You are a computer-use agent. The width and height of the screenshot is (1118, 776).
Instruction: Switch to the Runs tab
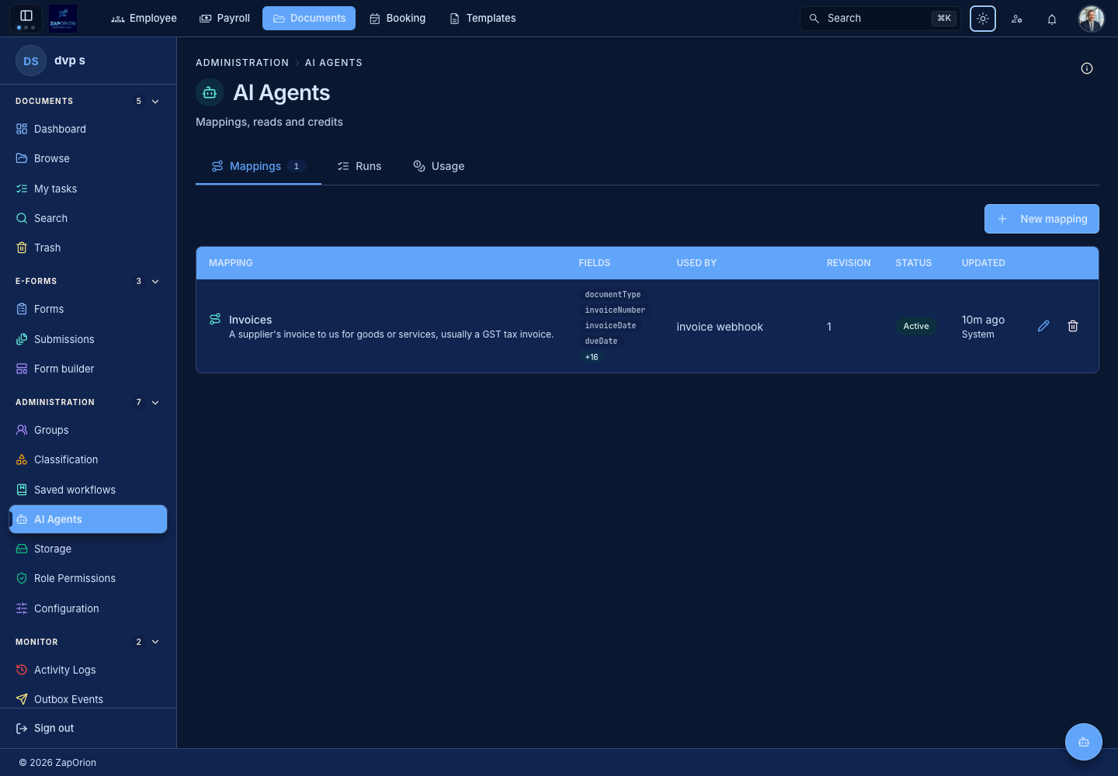pyautogui.click(x=359, y=166)
